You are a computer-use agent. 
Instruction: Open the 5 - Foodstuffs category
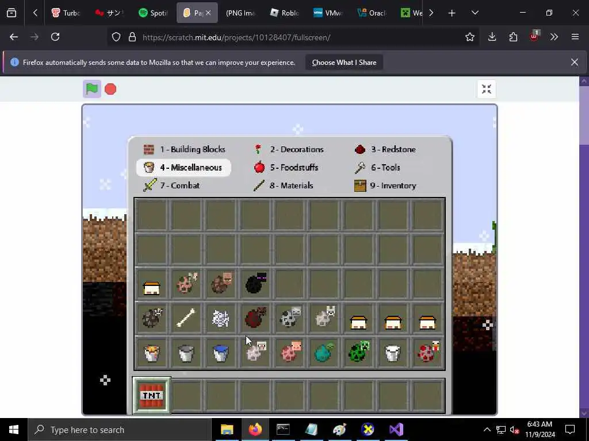click(x=286, y=167)
